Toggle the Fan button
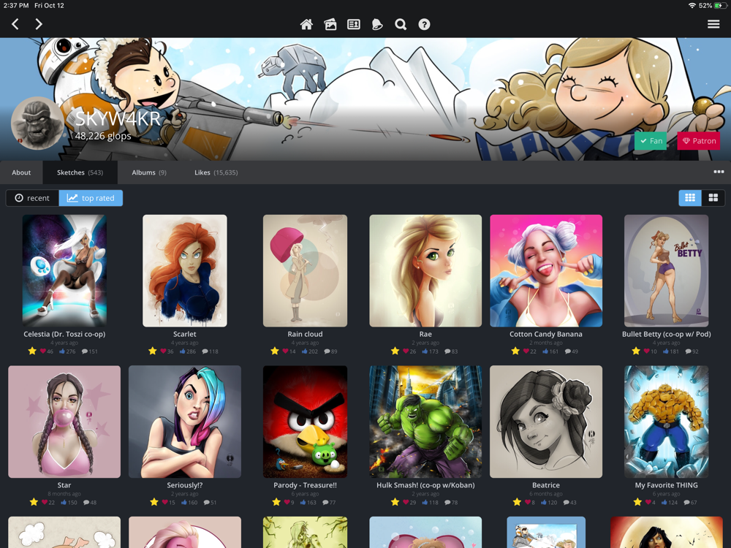Viewport: 731px width, 548px height. click(x=651, y=141)
